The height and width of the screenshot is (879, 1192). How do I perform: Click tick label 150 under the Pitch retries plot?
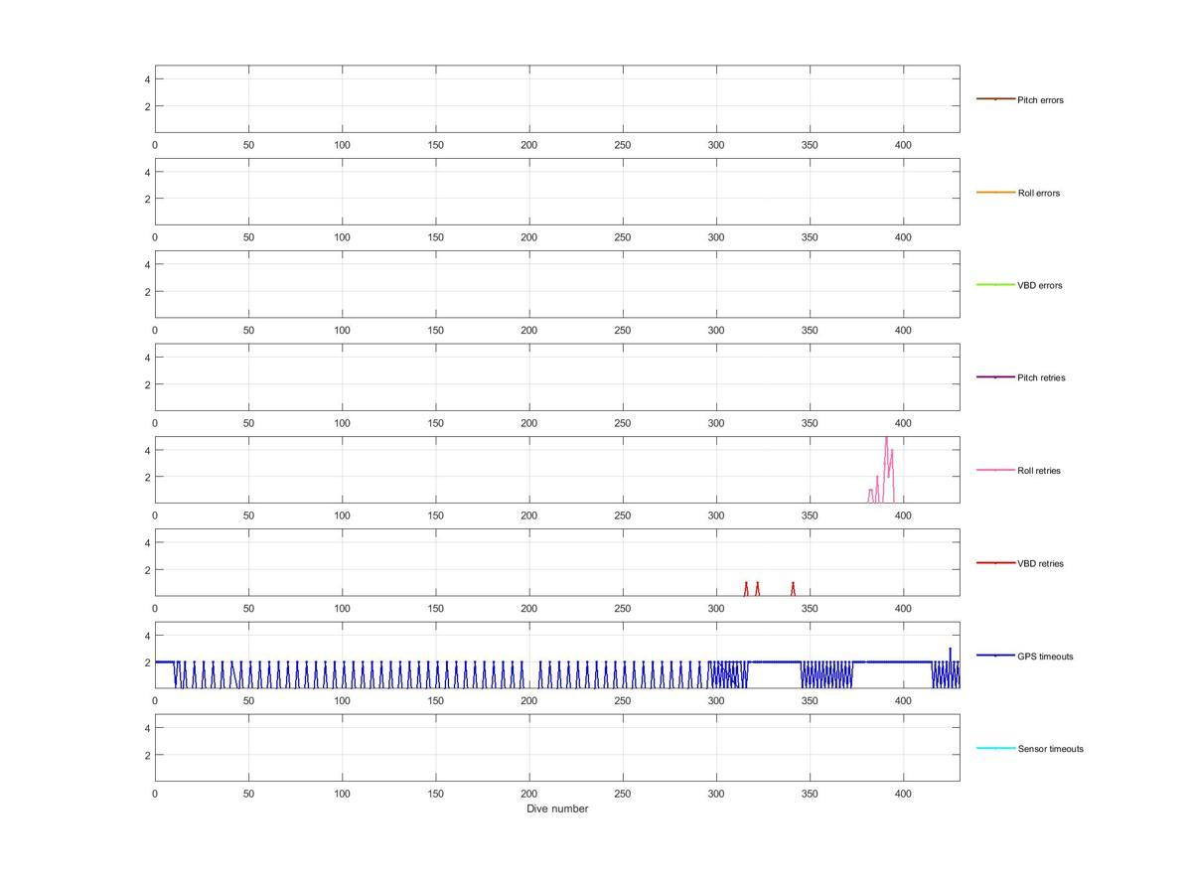[x=435, y=423]
